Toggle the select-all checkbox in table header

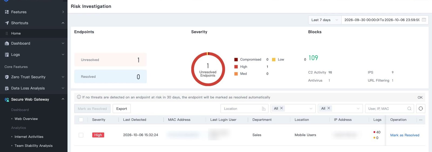81,120
